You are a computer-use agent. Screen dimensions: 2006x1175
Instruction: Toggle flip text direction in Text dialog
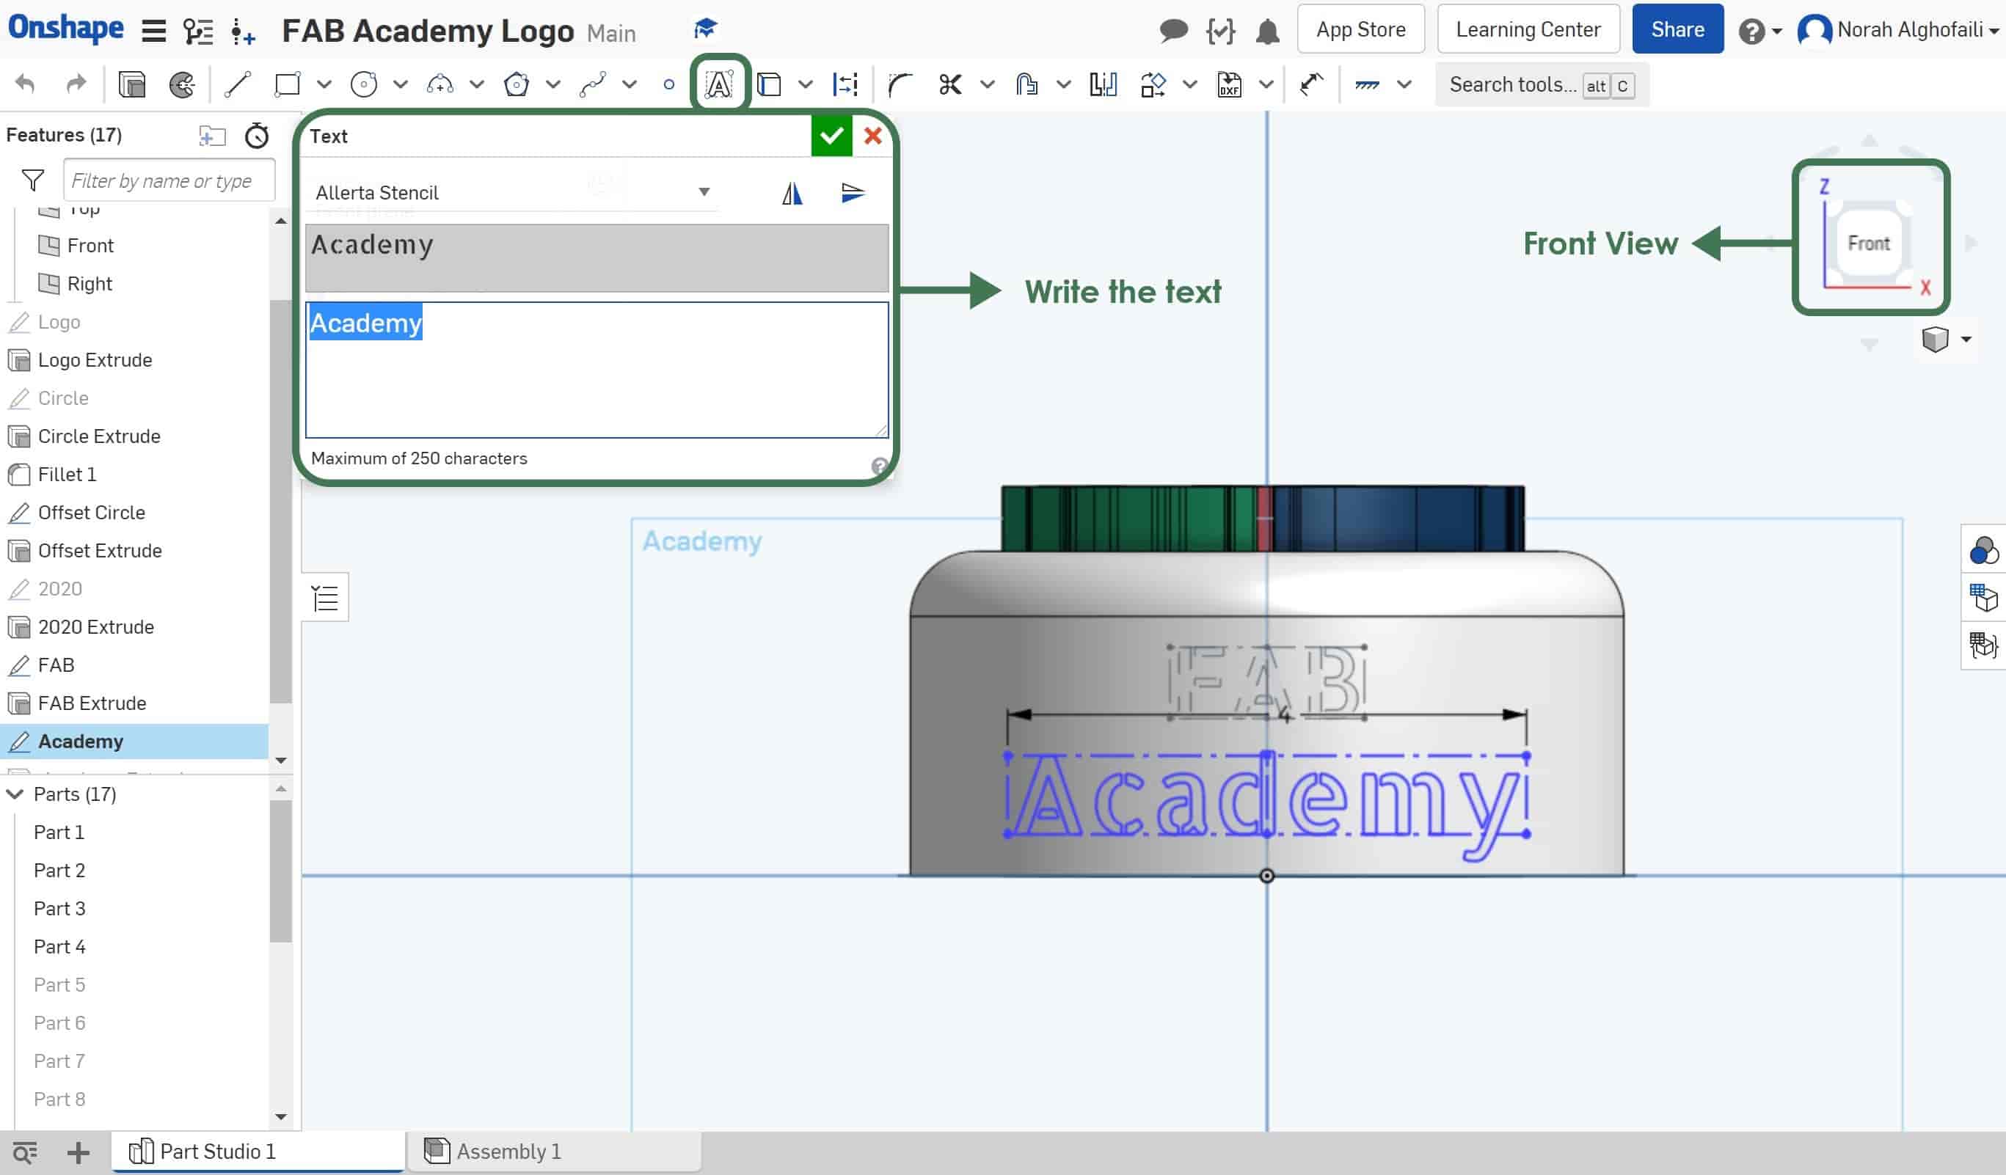pos(853,192)
